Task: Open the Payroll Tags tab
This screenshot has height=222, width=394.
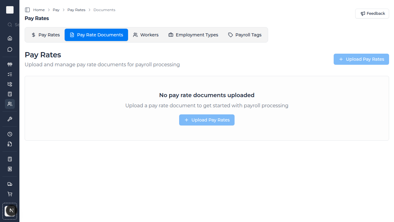Action: pos(245,35)
